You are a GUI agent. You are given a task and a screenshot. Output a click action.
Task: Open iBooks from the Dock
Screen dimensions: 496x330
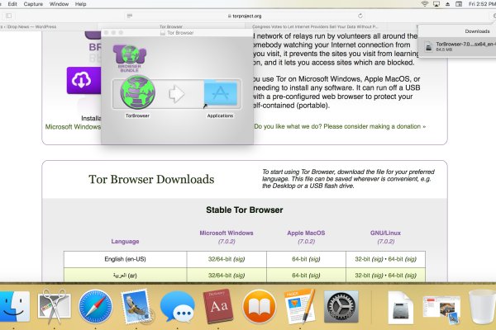click(x=260, y=307)
